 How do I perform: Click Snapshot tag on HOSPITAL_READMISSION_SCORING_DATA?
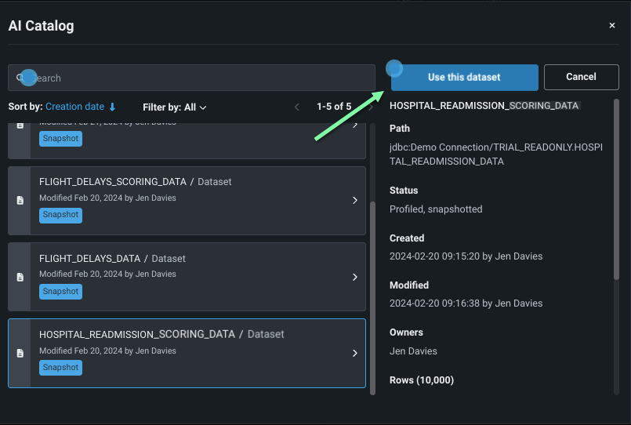60,368
